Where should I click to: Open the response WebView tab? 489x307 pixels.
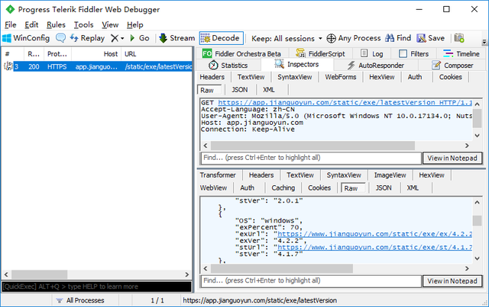click(x=213, y=188)
